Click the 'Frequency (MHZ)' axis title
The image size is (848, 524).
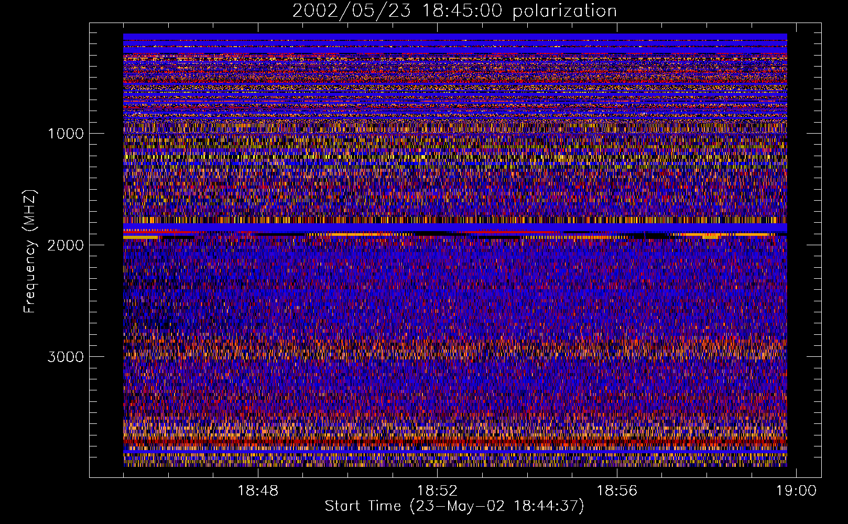30,252
